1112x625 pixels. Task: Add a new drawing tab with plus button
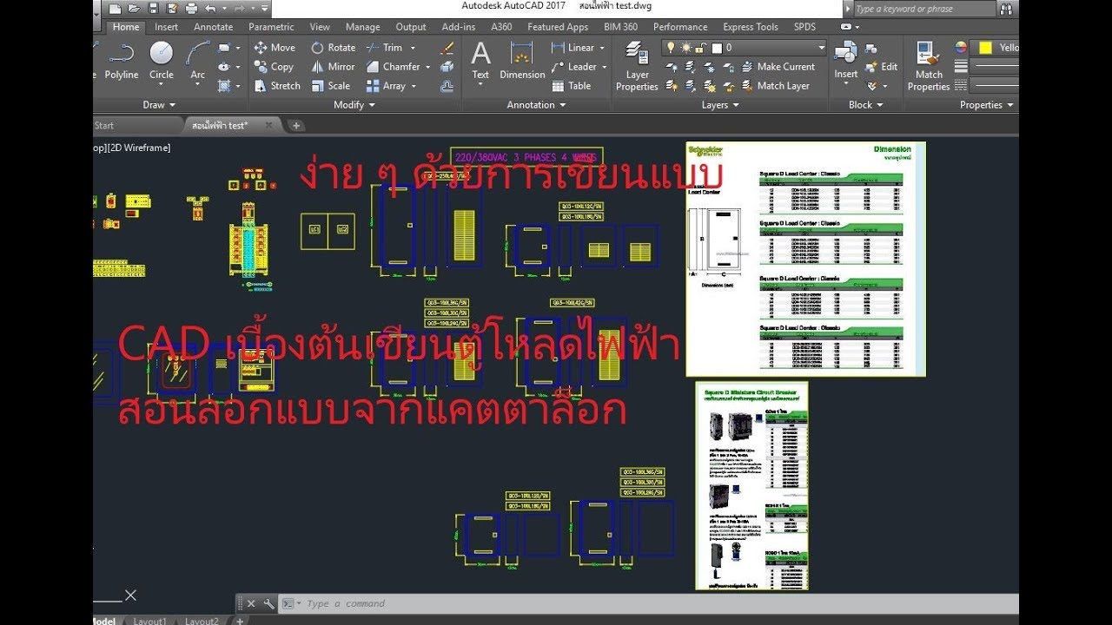click(x=296, y=126)
